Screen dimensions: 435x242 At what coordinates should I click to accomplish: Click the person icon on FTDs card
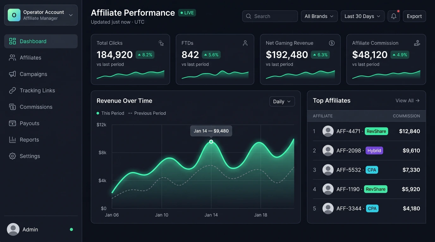coord(245,43)
